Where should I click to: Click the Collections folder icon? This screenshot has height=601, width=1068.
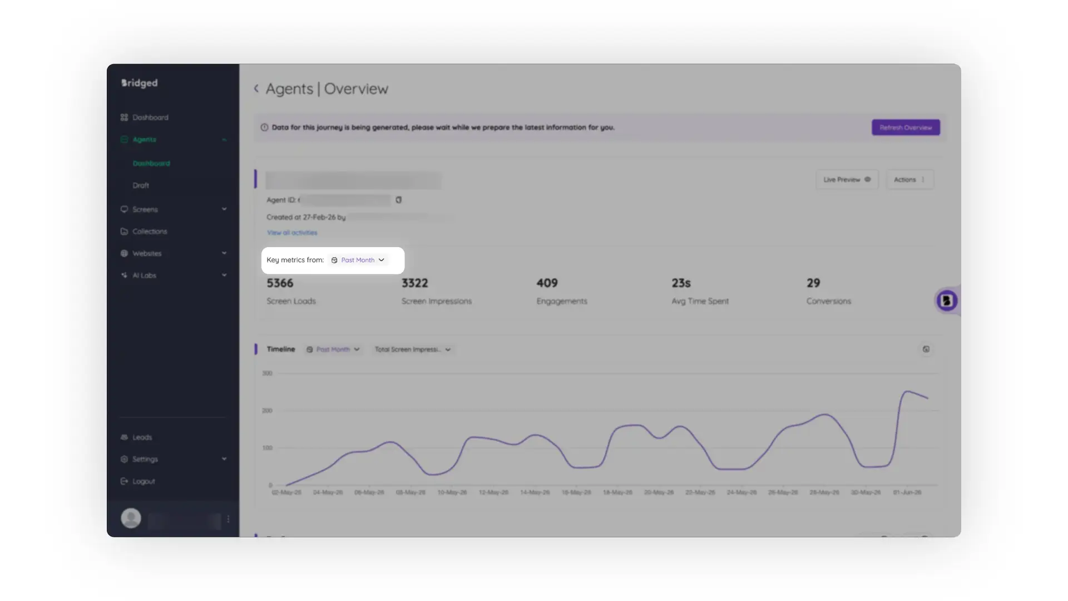point(124,231)
